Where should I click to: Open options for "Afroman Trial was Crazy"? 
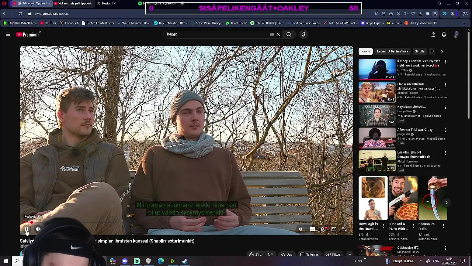pos(445,130)
